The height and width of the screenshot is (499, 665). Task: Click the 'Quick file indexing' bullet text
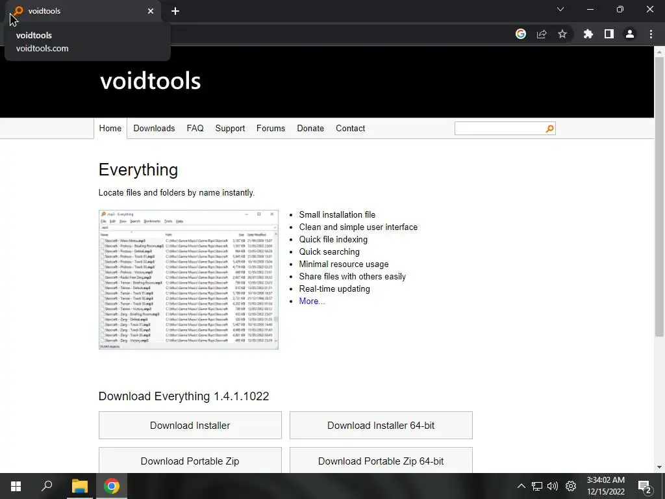coord(333,239)
